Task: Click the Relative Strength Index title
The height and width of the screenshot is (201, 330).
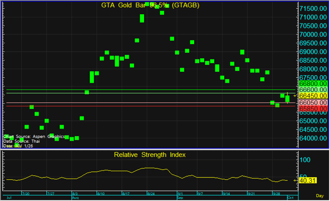Action: pos(149,155)
